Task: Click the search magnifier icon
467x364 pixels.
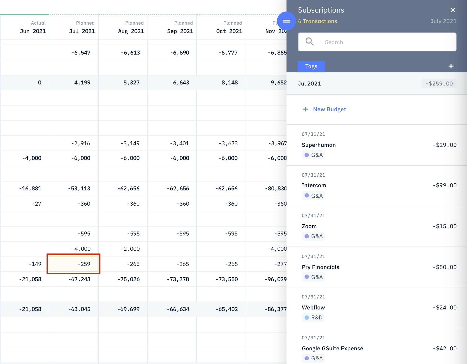Action: tap(310, 42)
